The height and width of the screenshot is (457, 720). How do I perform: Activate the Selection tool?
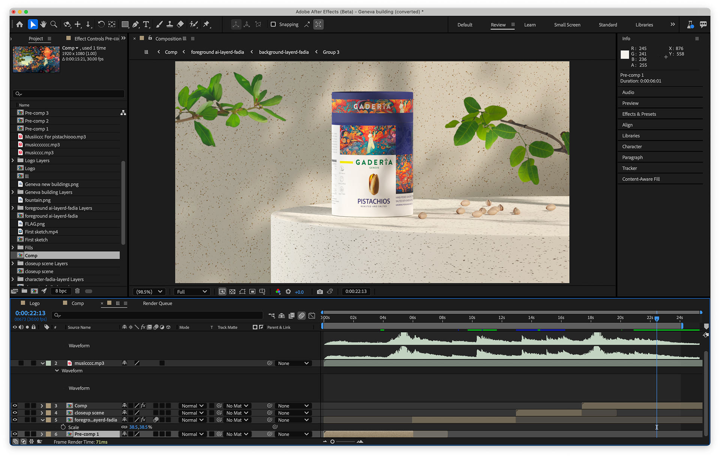pos(33,24)
